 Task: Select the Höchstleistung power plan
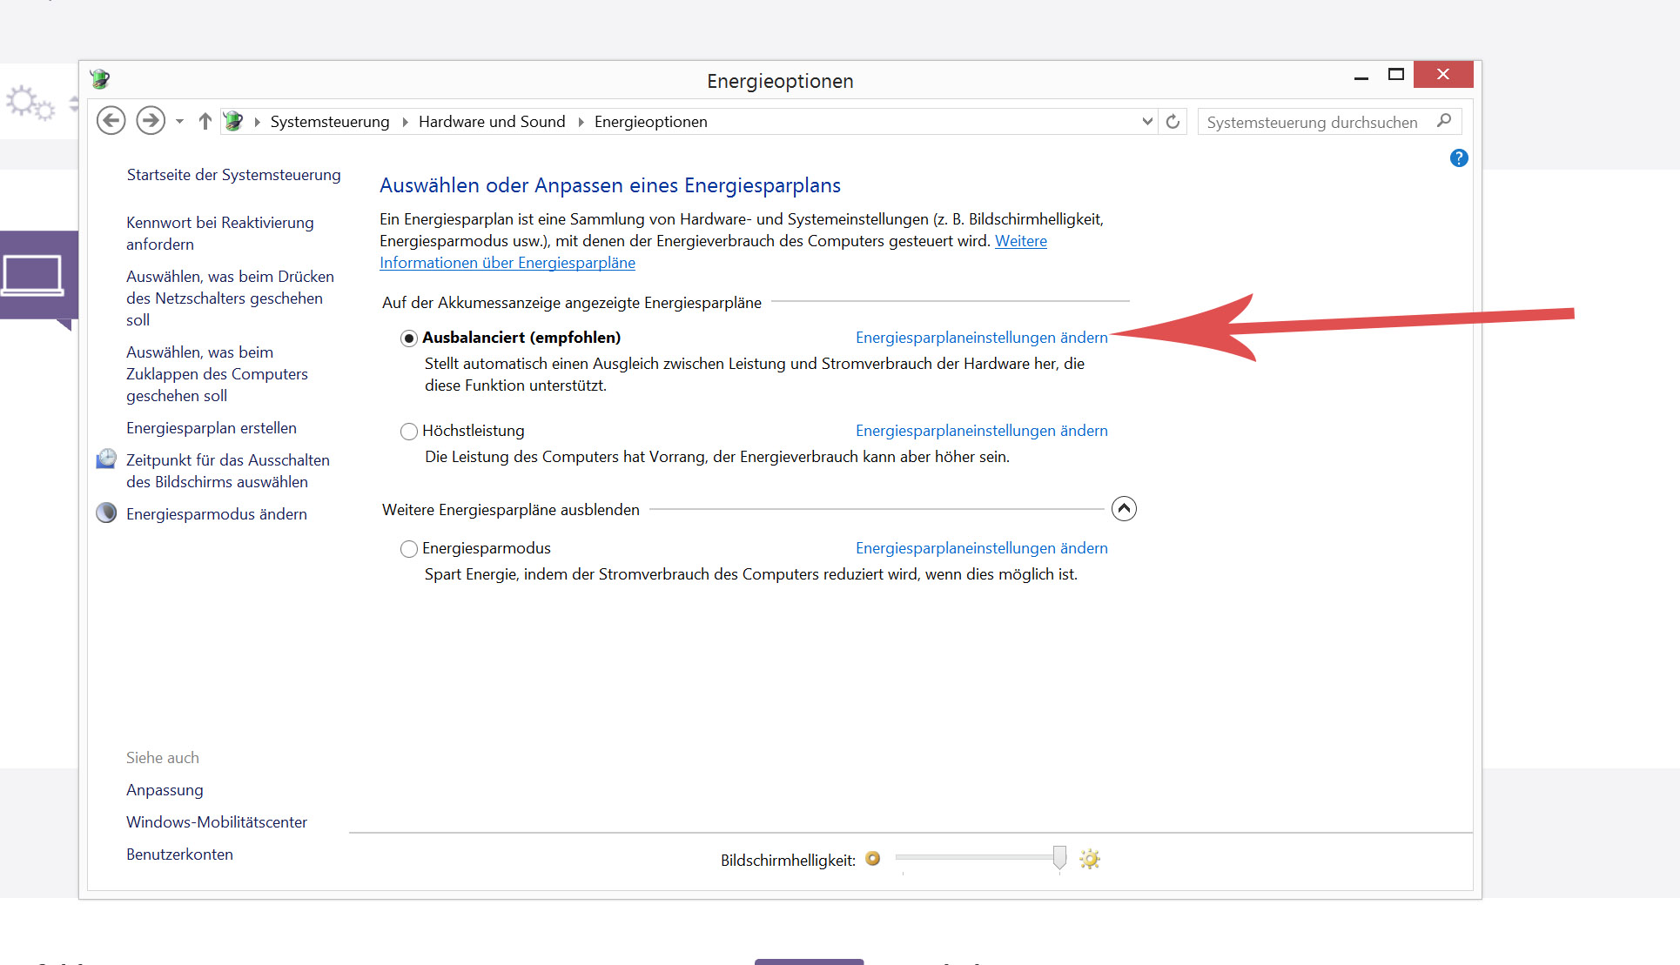[x=409, y=432]
